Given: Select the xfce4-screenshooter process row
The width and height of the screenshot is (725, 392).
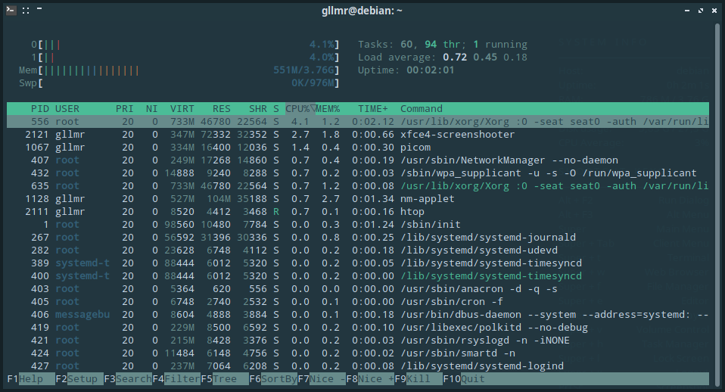Looking at the screenshot, I should 358,135.
